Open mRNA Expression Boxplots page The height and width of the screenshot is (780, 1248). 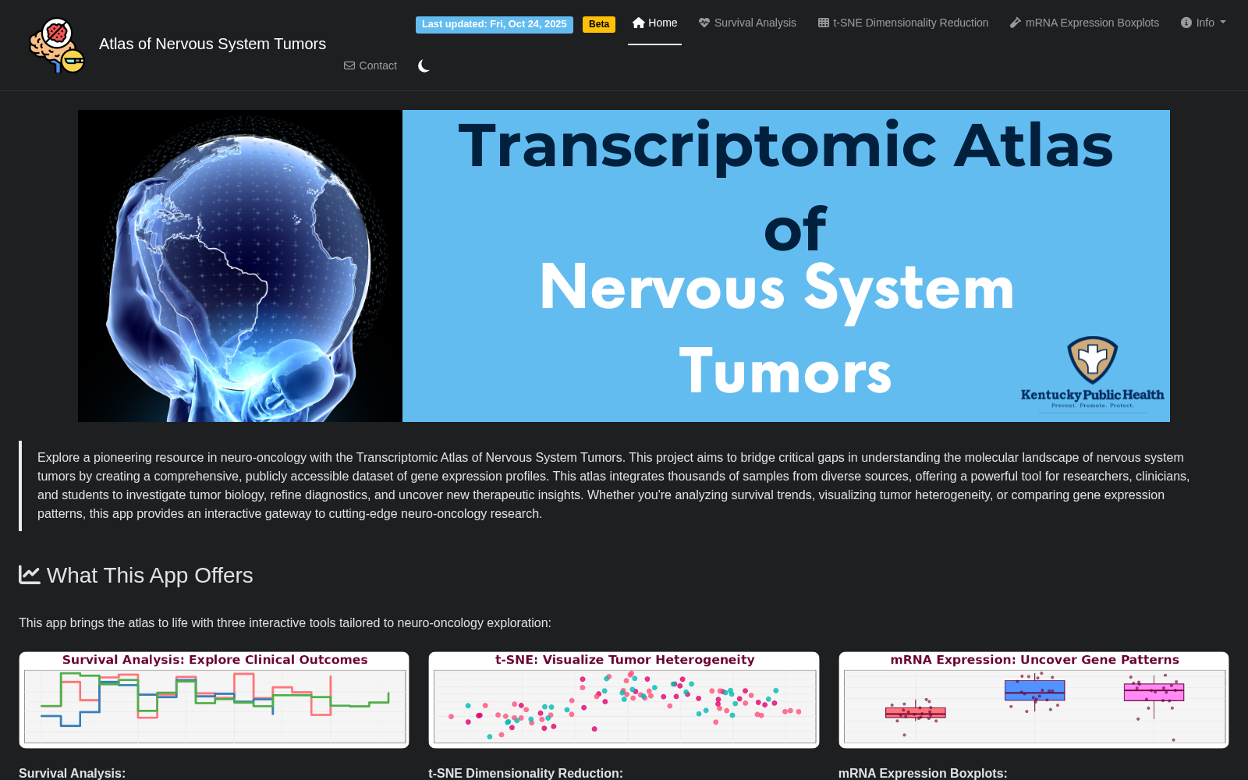1084,23
